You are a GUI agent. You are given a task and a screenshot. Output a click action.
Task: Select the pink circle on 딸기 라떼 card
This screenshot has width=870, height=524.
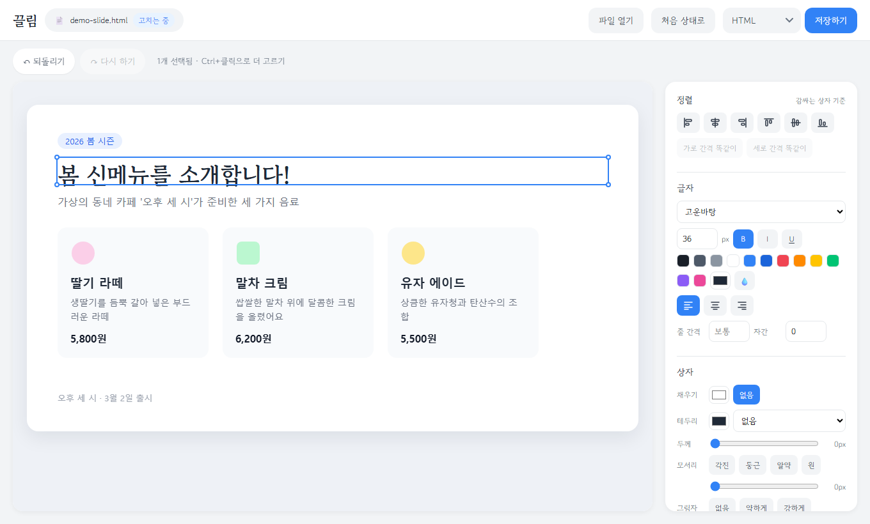tap(83, 253)
